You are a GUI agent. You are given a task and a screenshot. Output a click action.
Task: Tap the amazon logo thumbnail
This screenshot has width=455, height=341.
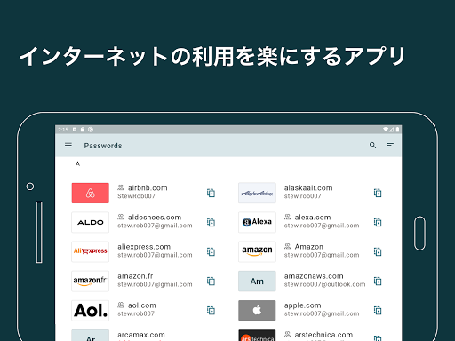(x=257, y=251)
